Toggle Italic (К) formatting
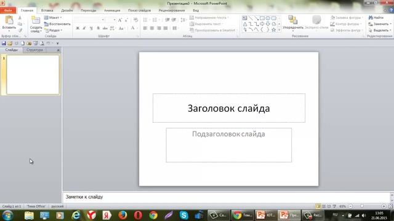The image size is (394, 221). pos(84,28)
